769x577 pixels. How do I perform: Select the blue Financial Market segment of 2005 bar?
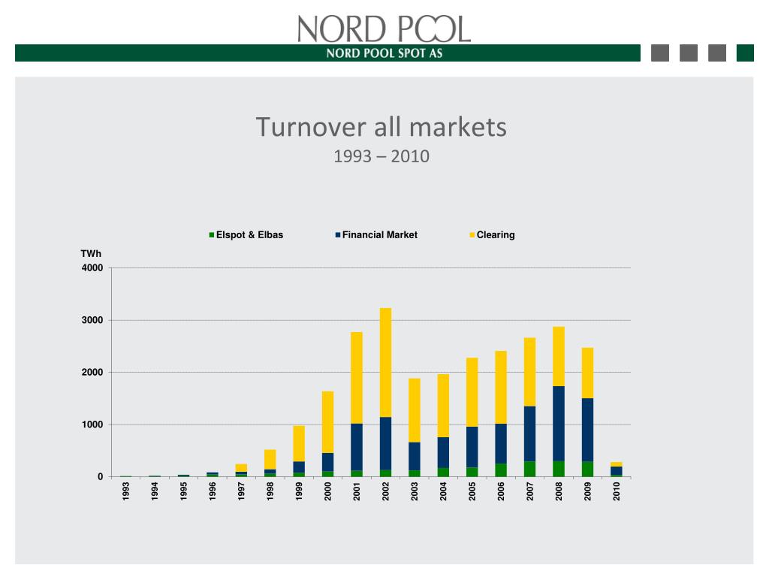(x=472, y=447)
